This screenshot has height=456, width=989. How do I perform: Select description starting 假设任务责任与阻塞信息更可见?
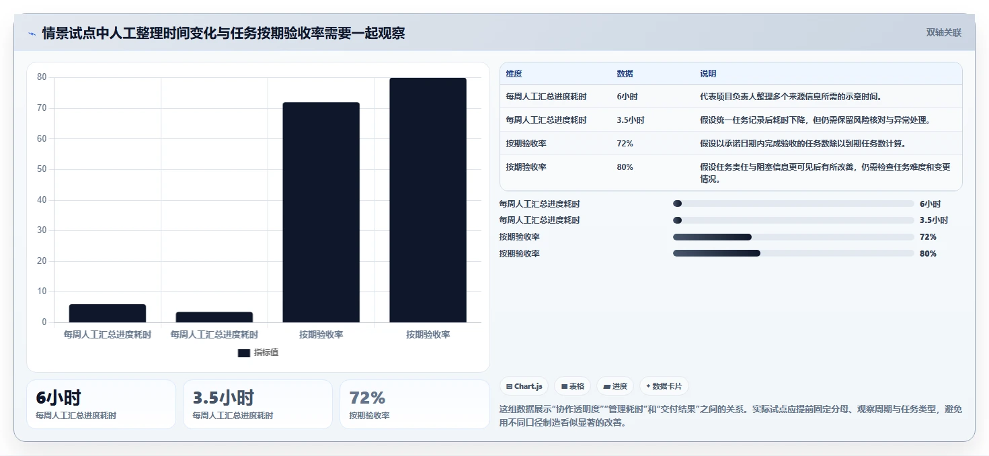point(825,173)
